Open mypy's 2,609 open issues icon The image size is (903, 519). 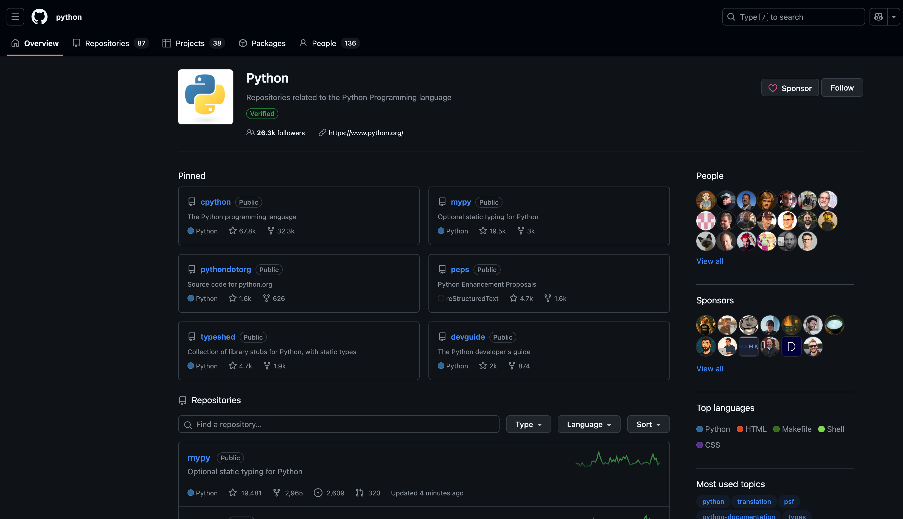[318, 493]
